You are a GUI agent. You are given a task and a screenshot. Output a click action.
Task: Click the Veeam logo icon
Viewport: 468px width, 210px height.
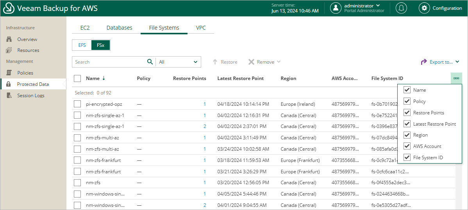[9, 8]
